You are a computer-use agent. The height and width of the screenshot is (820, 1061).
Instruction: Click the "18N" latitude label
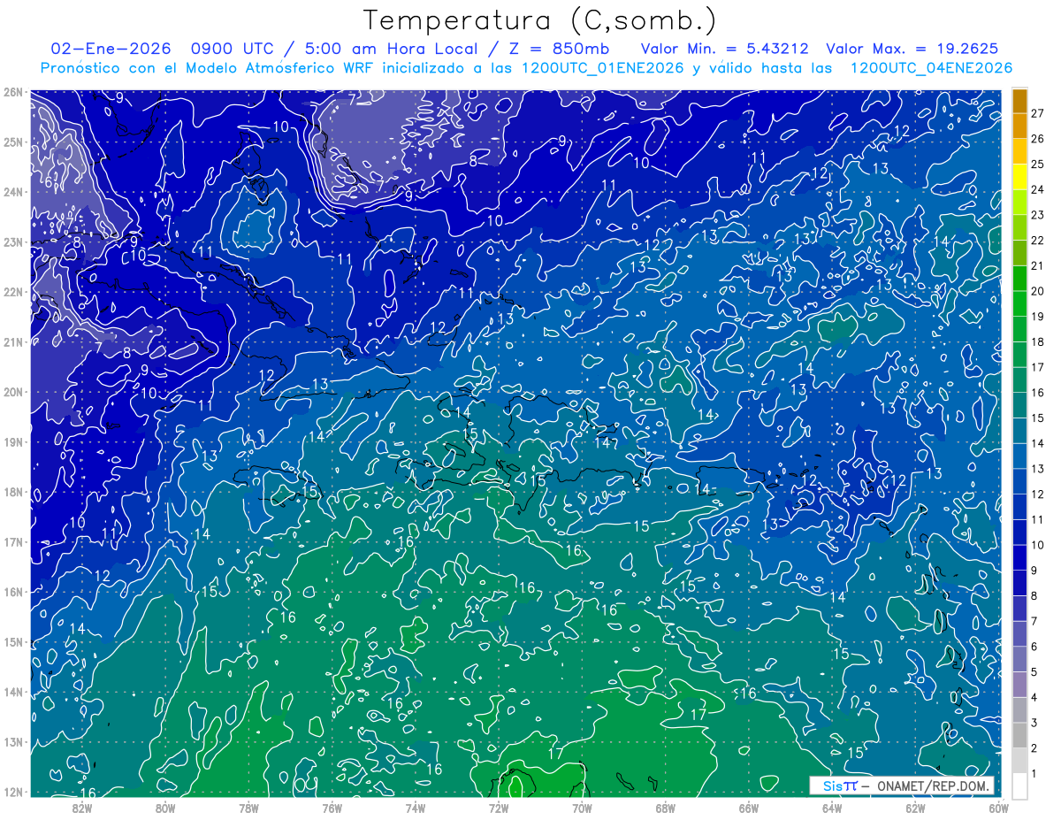12,492
